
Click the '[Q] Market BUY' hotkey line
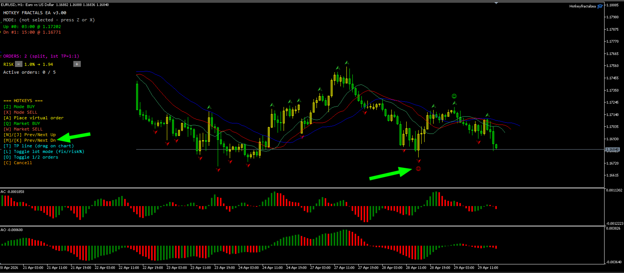(22, 123)
